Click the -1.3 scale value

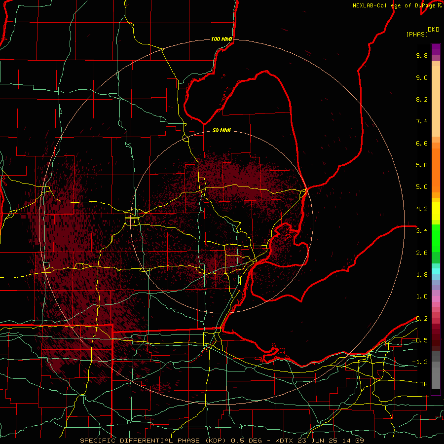pyautogui.click(x=420, y=362)
